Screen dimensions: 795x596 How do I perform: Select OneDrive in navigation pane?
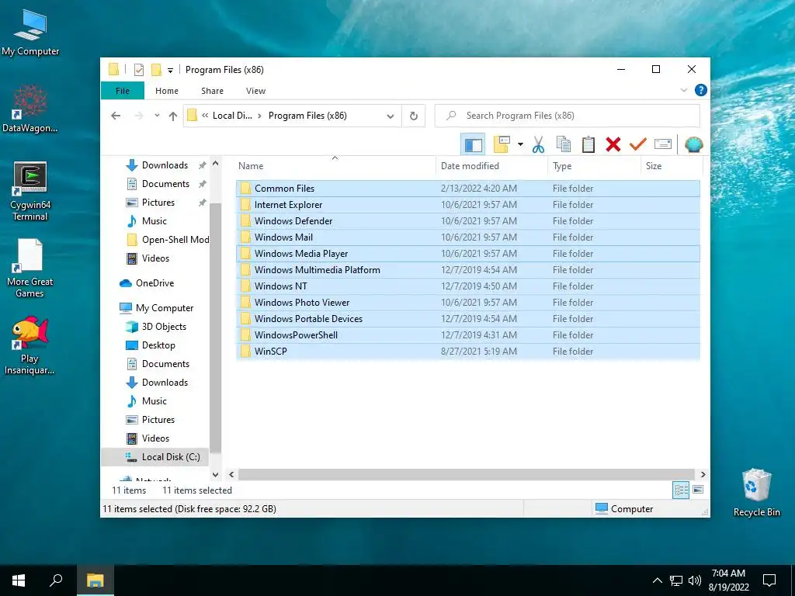(154, 283)
